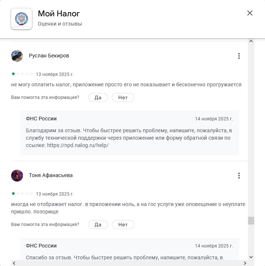This screenshot has height=266, width=265.
Task: Click the star rating on Тоня Афанасьева's review
Action: coord(22,193)
